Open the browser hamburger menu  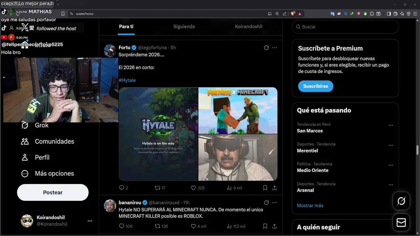[415, 14]
